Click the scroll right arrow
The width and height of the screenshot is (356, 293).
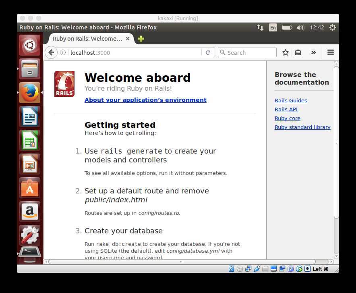point(331,262)
